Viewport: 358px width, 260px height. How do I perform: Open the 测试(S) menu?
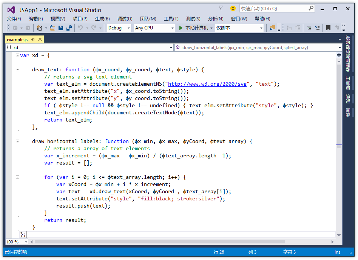pos(193,19)
